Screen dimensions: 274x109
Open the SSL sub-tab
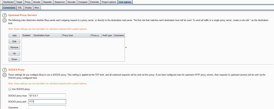pyautogui.click(x=20, y=8)
